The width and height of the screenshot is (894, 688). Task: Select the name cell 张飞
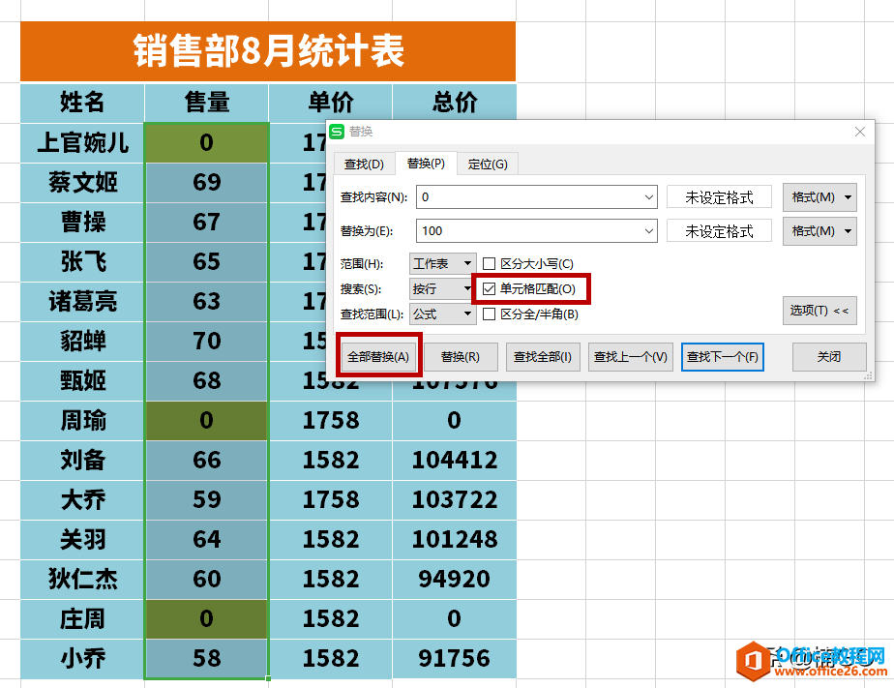(x=82, y=261)
